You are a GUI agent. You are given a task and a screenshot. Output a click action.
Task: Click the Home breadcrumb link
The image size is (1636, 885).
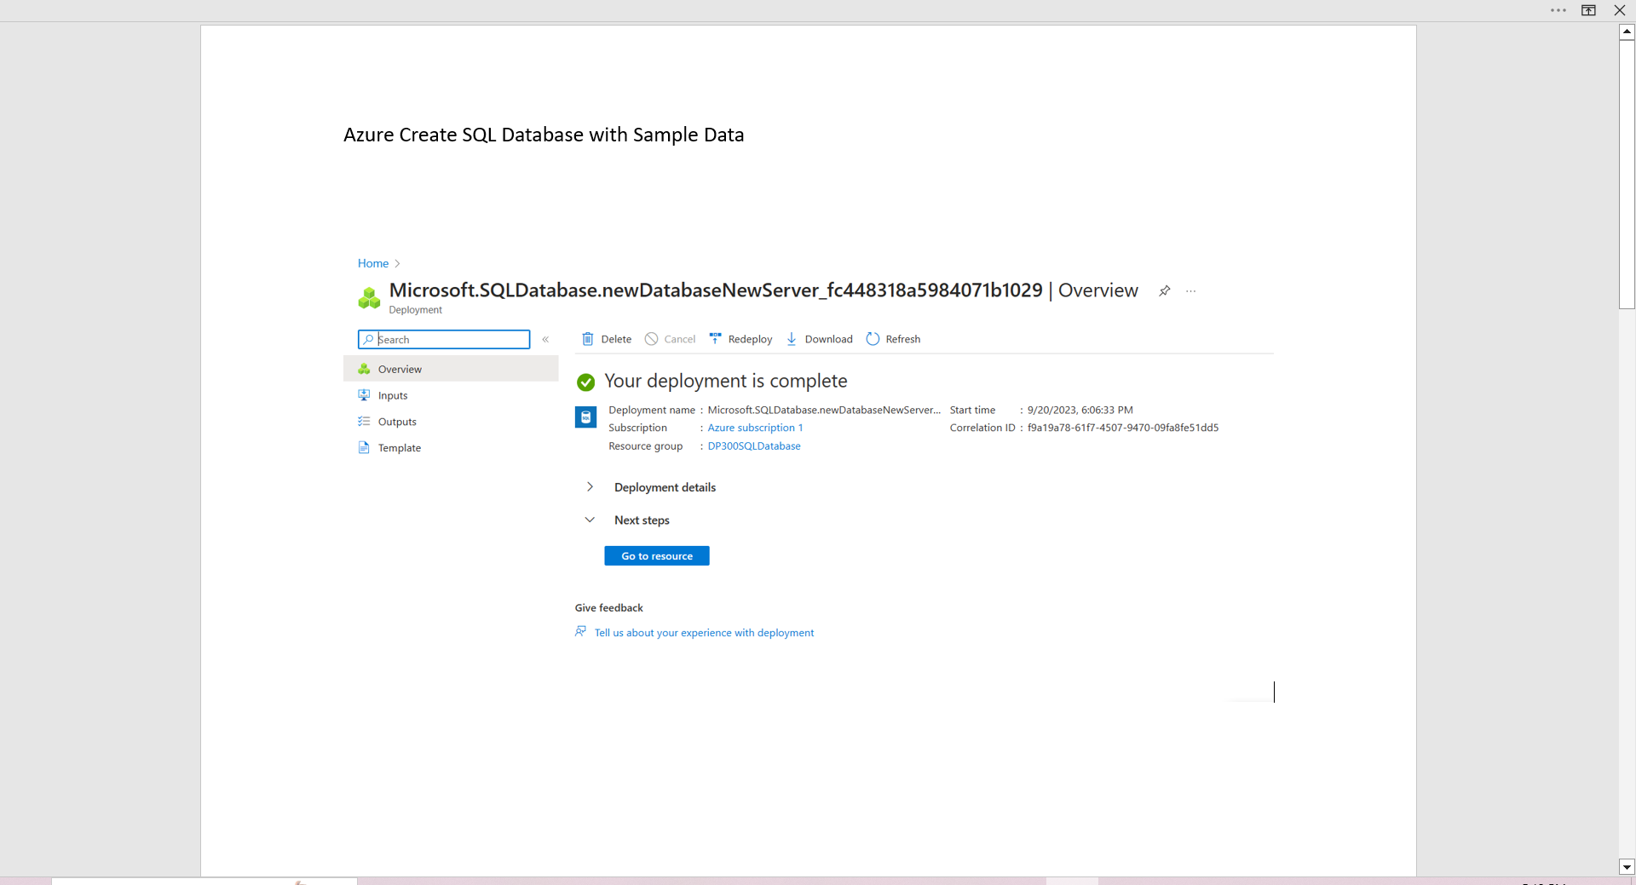point(372,263)
